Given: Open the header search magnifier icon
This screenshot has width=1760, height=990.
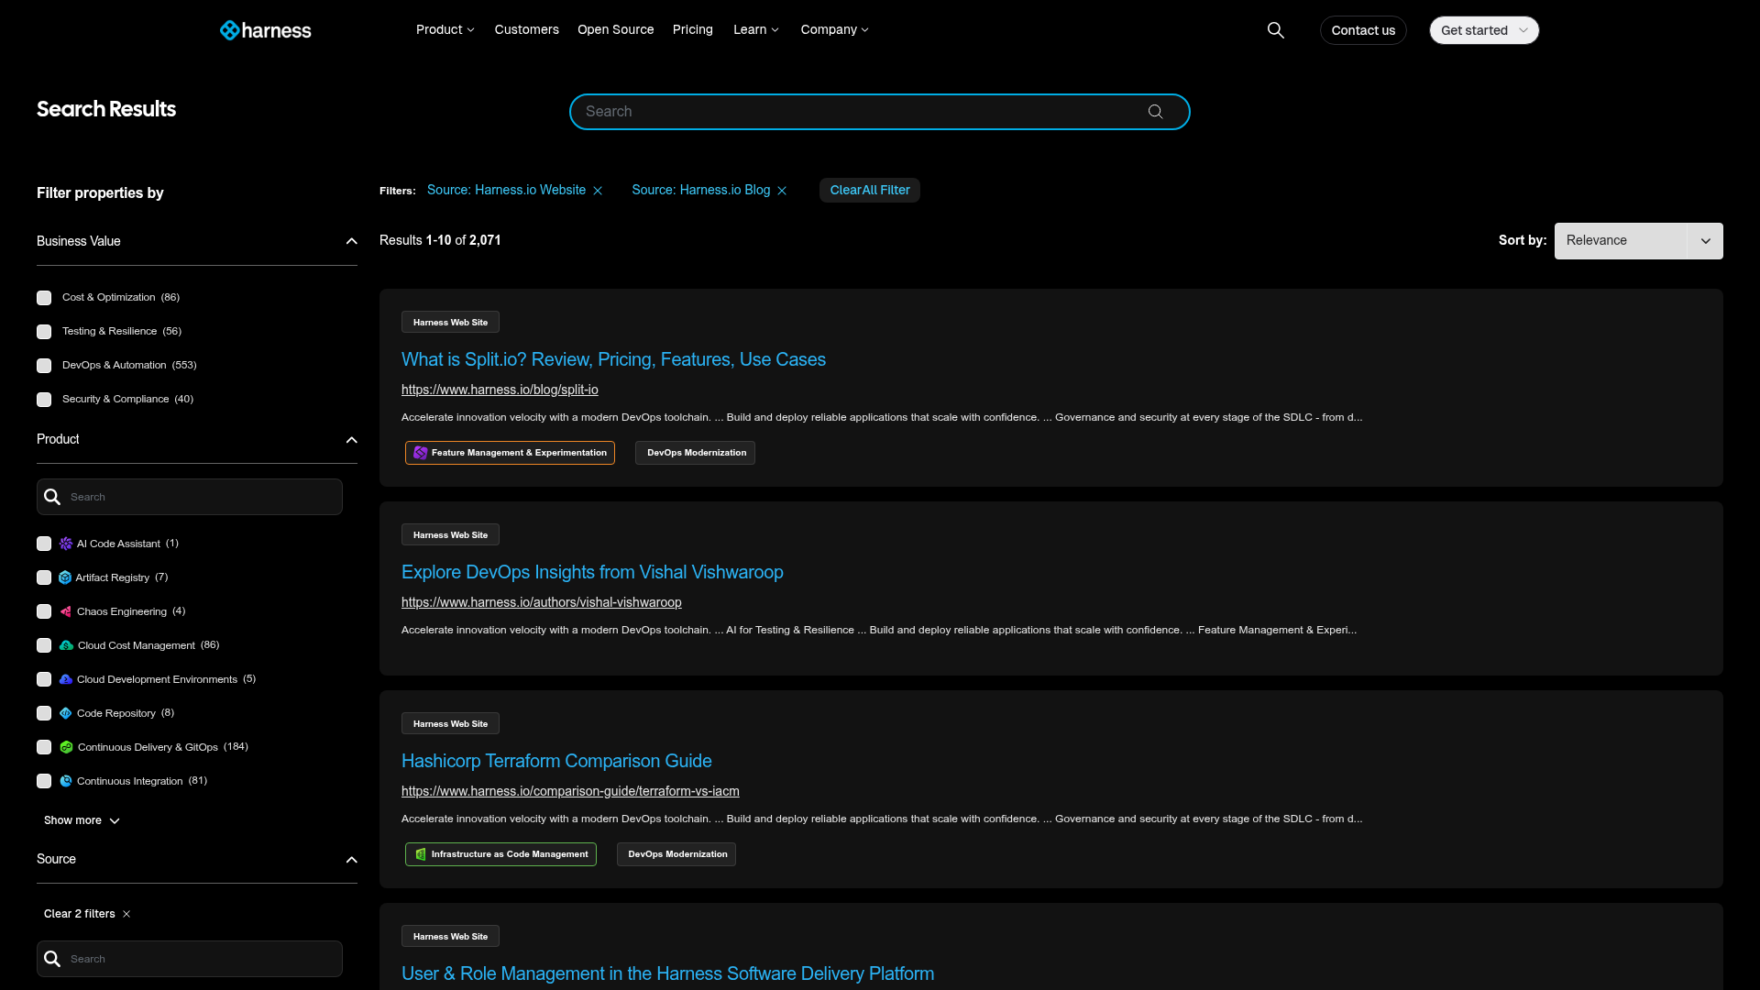Looking at the screenshot, I should tap(1275, 30).
